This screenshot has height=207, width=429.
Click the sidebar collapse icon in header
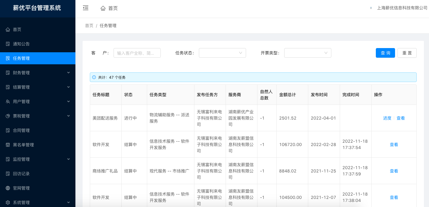[x=86, y=8]
